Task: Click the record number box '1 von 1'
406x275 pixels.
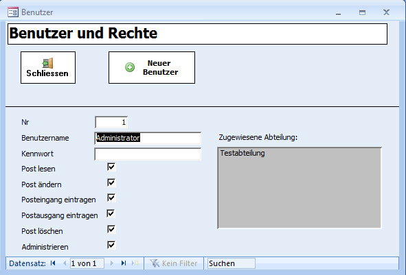Action: [87, 263]
